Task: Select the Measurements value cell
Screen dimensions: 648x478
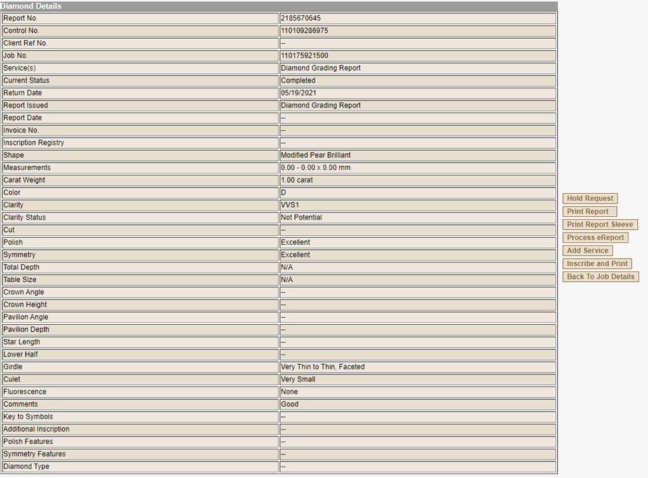Action: (x=315, y=168)
